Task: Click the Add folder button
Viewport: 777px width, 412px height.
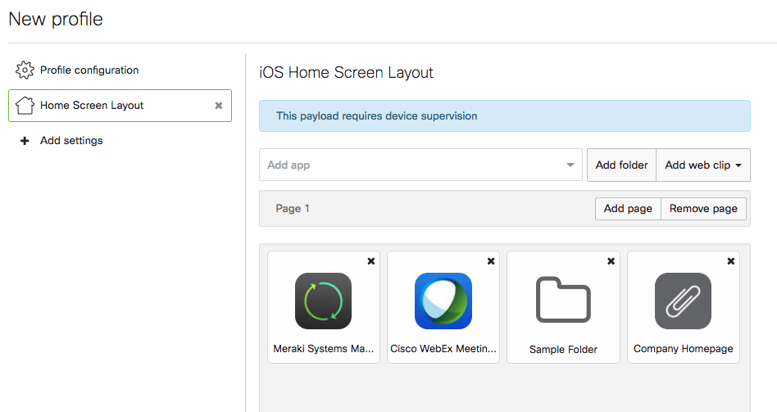Action: pos(621,165)
